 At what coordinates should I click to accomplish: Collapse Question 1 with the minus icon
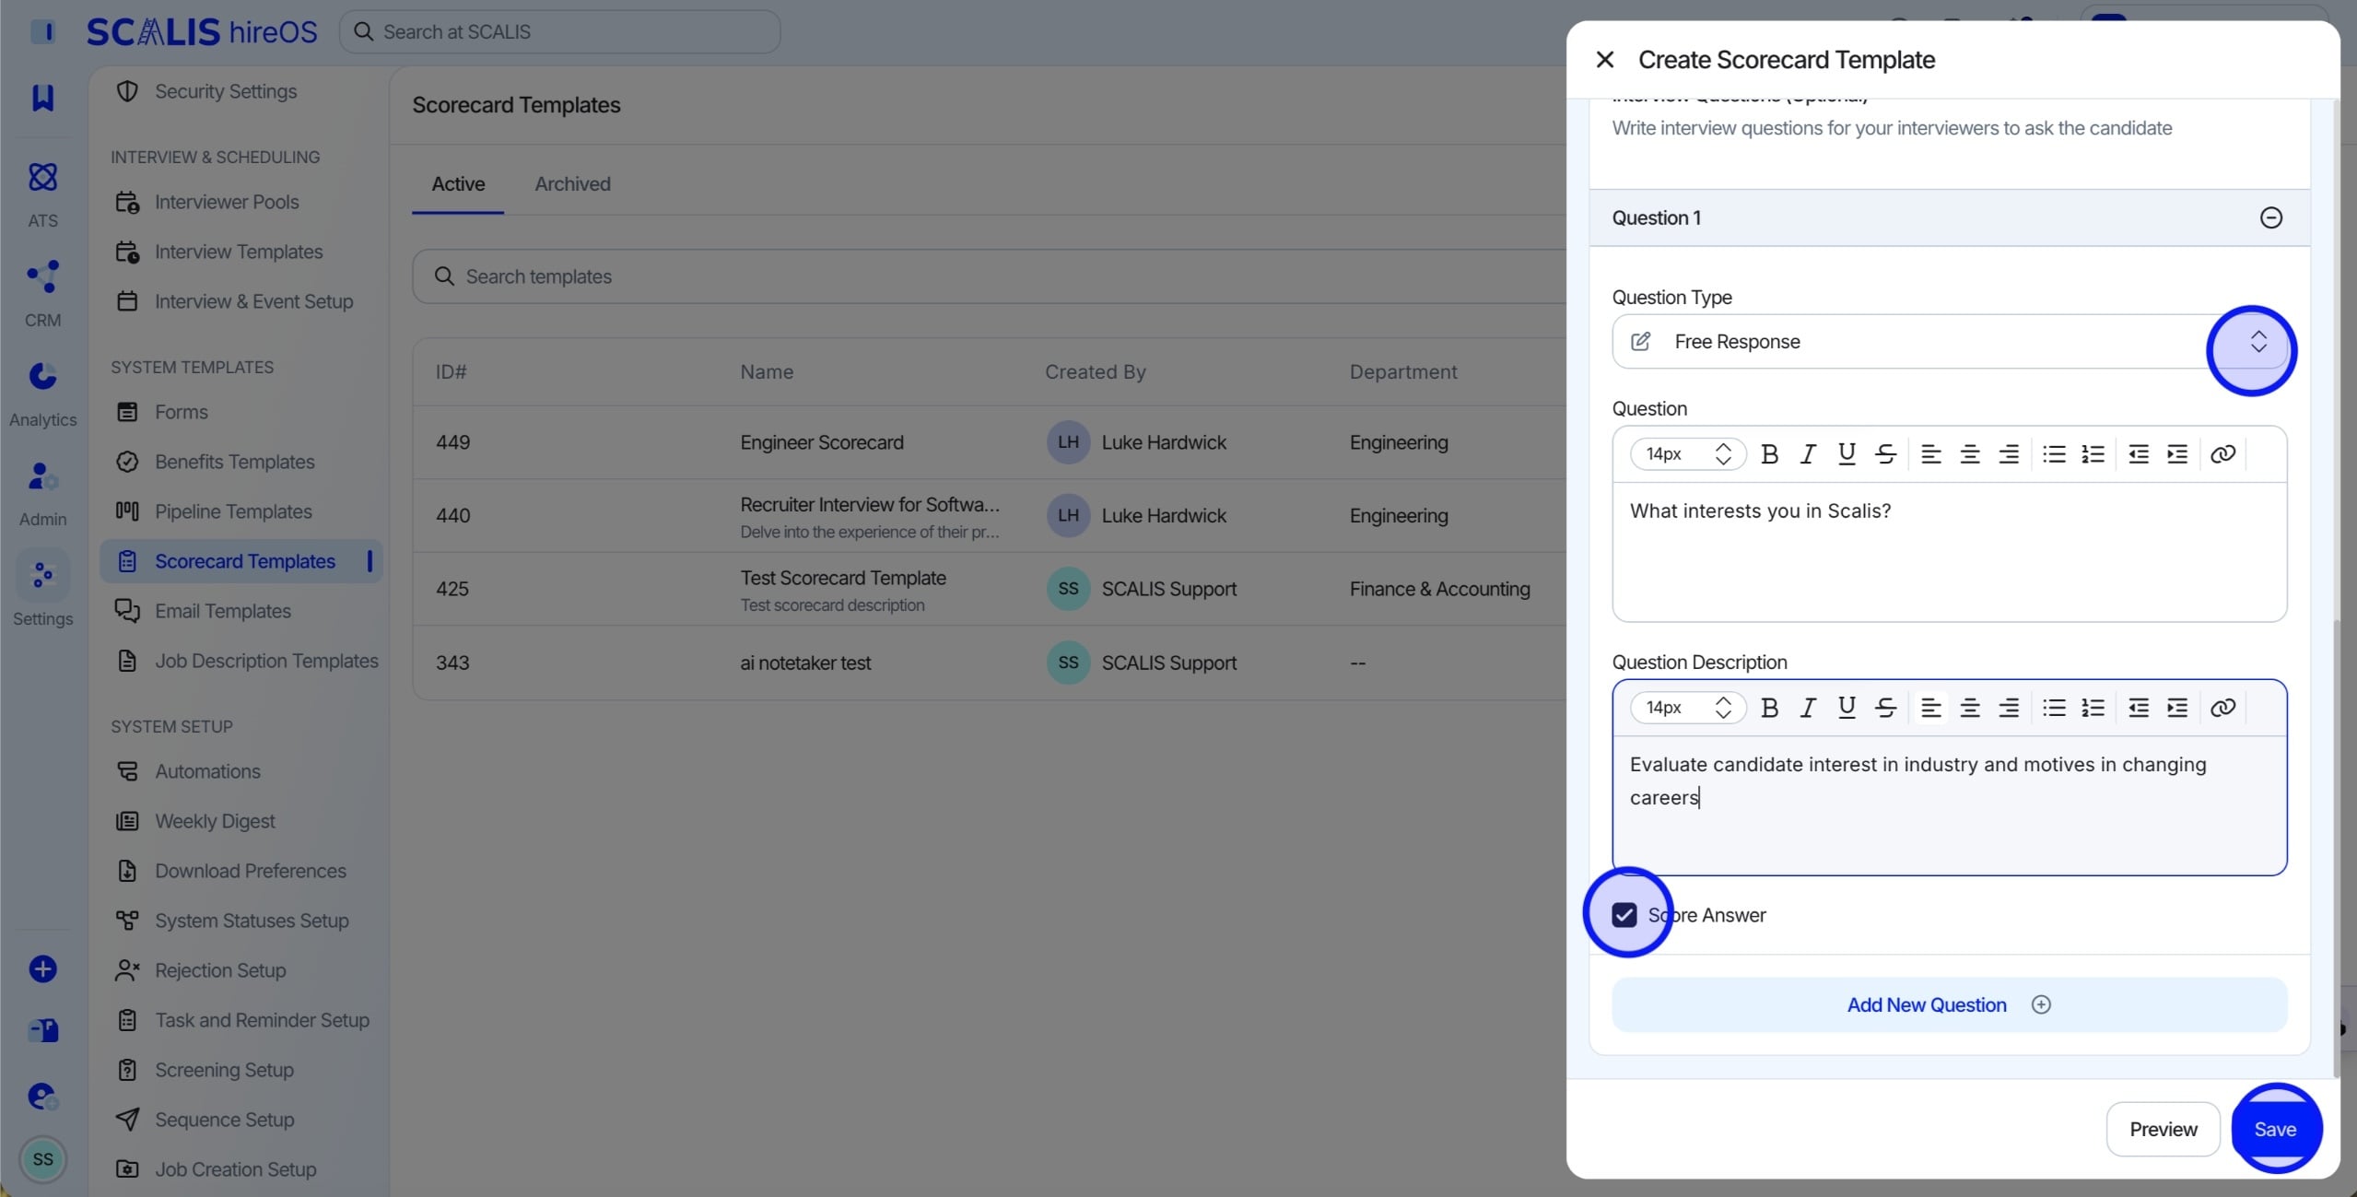click(x=2270, y=217)
